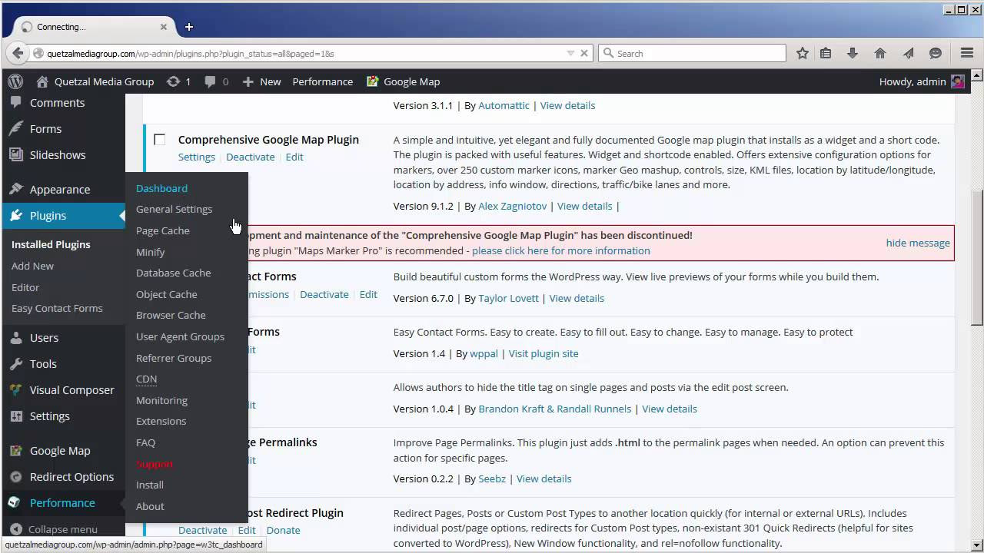Viewport: 984px width, 553px height.
Task: Click the WordPress logo in admin bar
Action: (x=15, y=81)
